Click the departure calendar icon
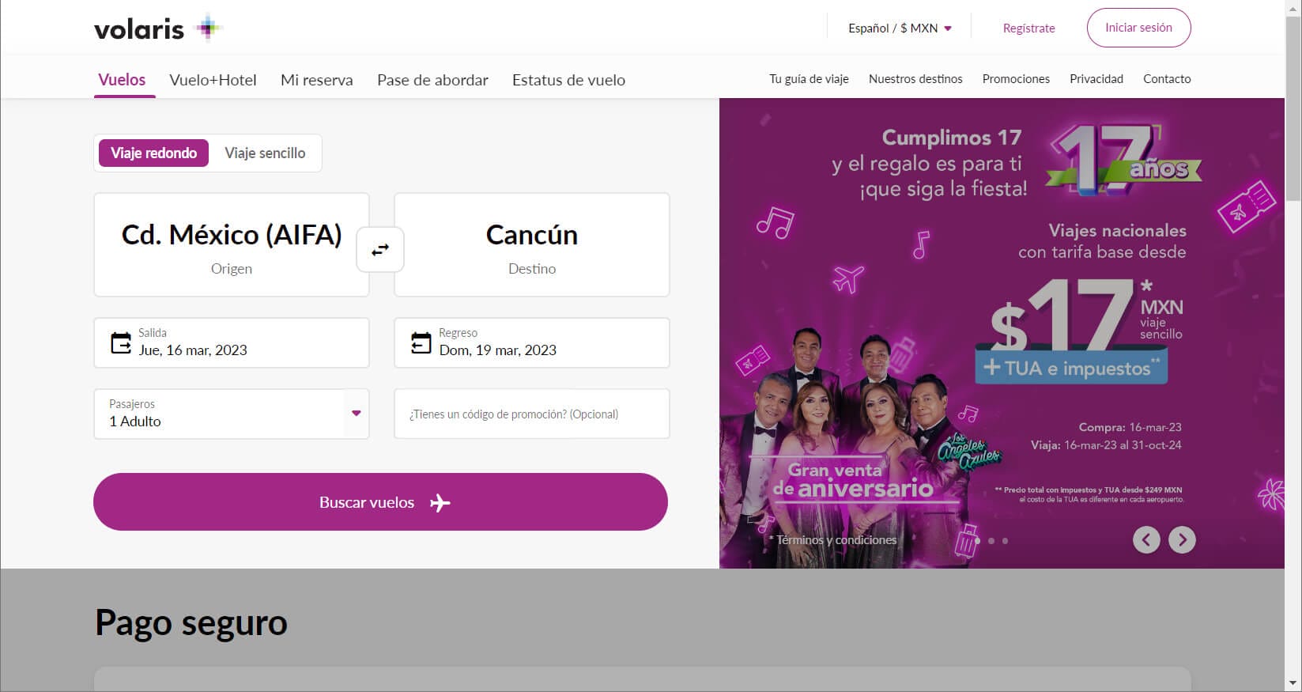1302x692 pixels. coord(121,342)
